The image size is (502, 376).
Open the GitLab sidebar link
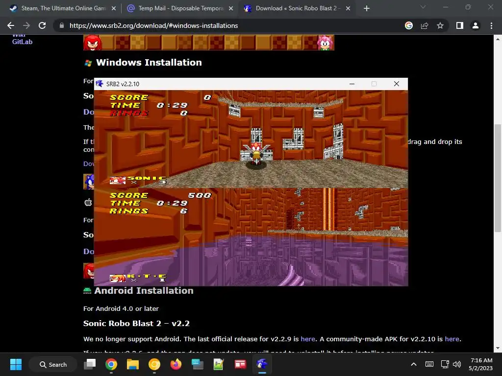pos(22,42)
